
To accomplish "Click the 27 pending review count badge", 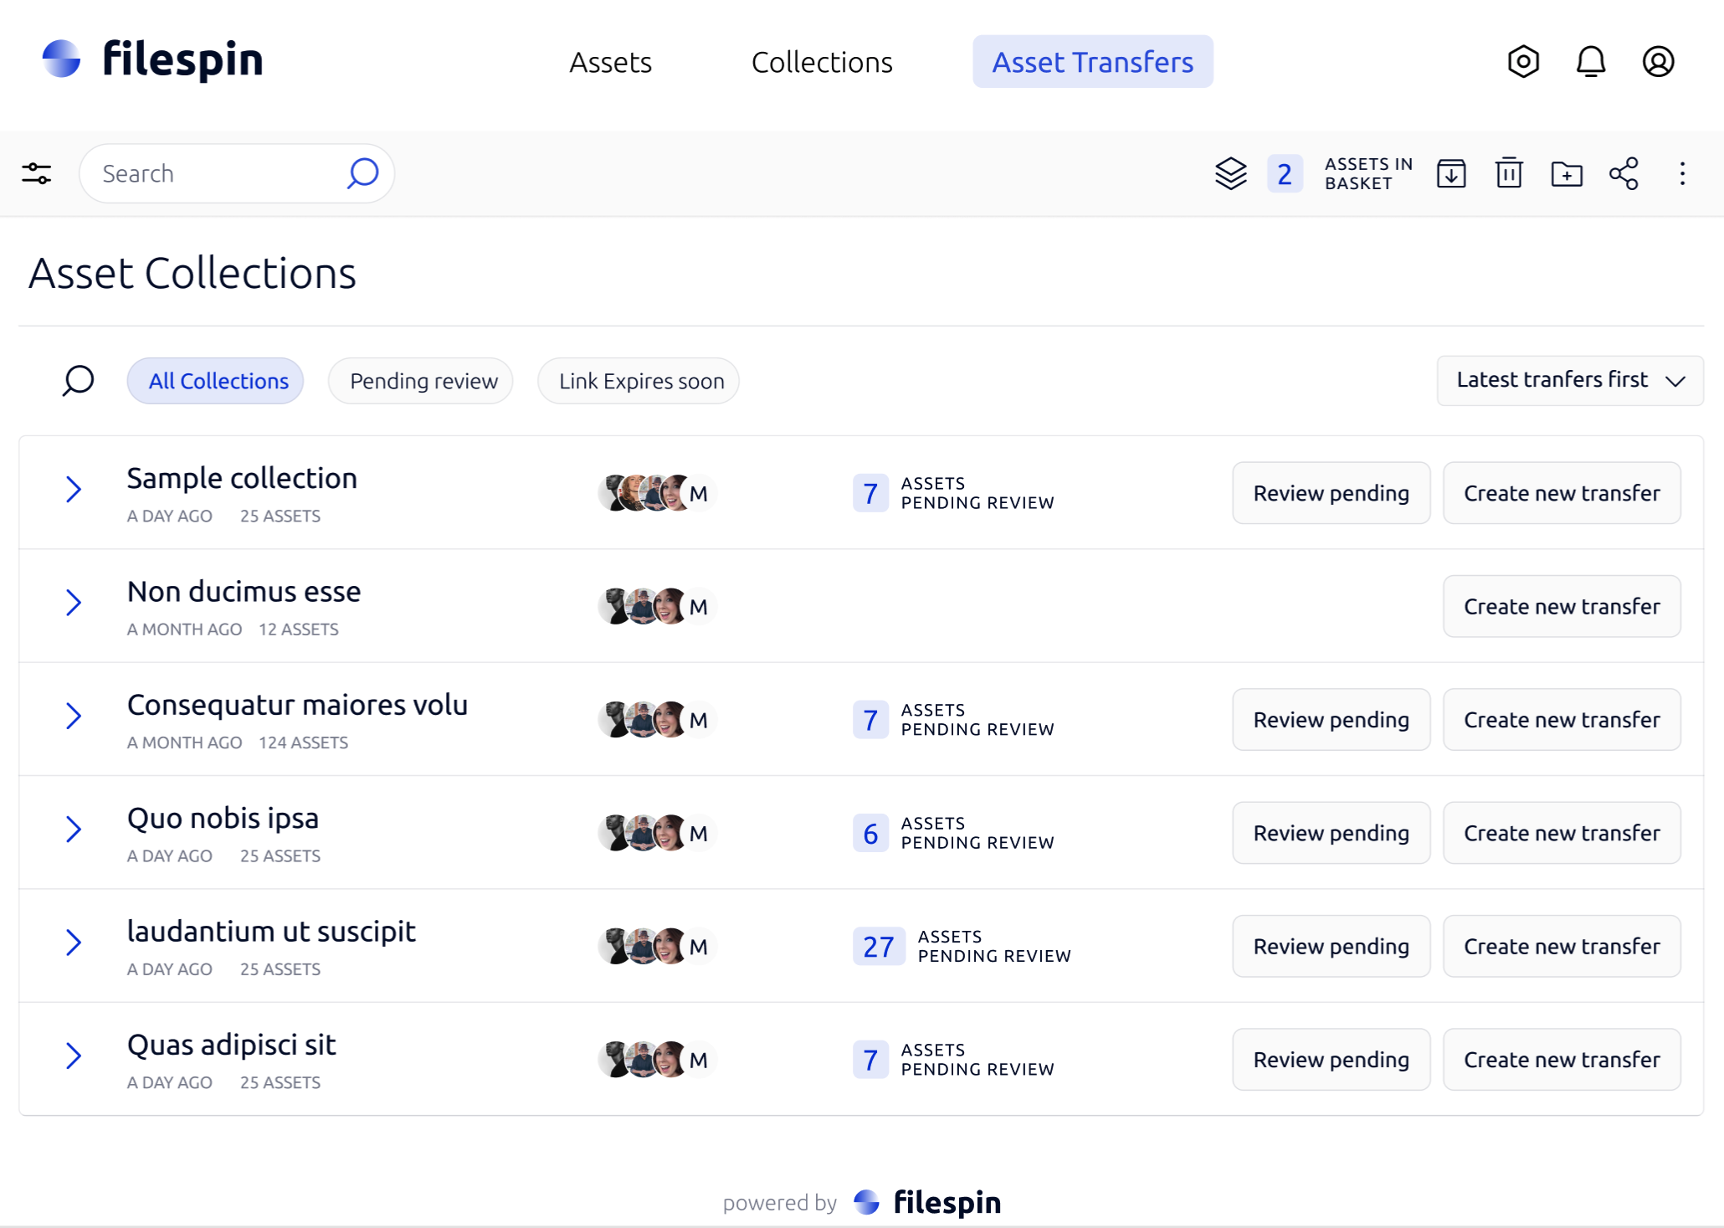I will coord(879,946).
